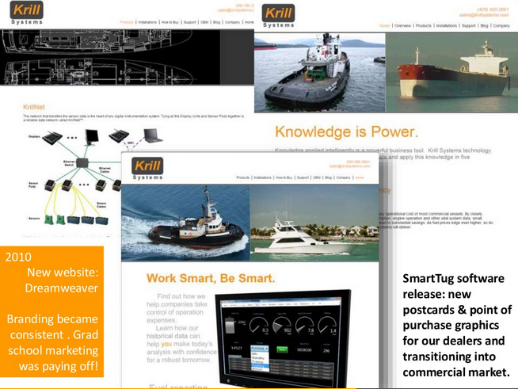
Task: Click the Krill Systems logo in top-right page
Action: point(279,15)
